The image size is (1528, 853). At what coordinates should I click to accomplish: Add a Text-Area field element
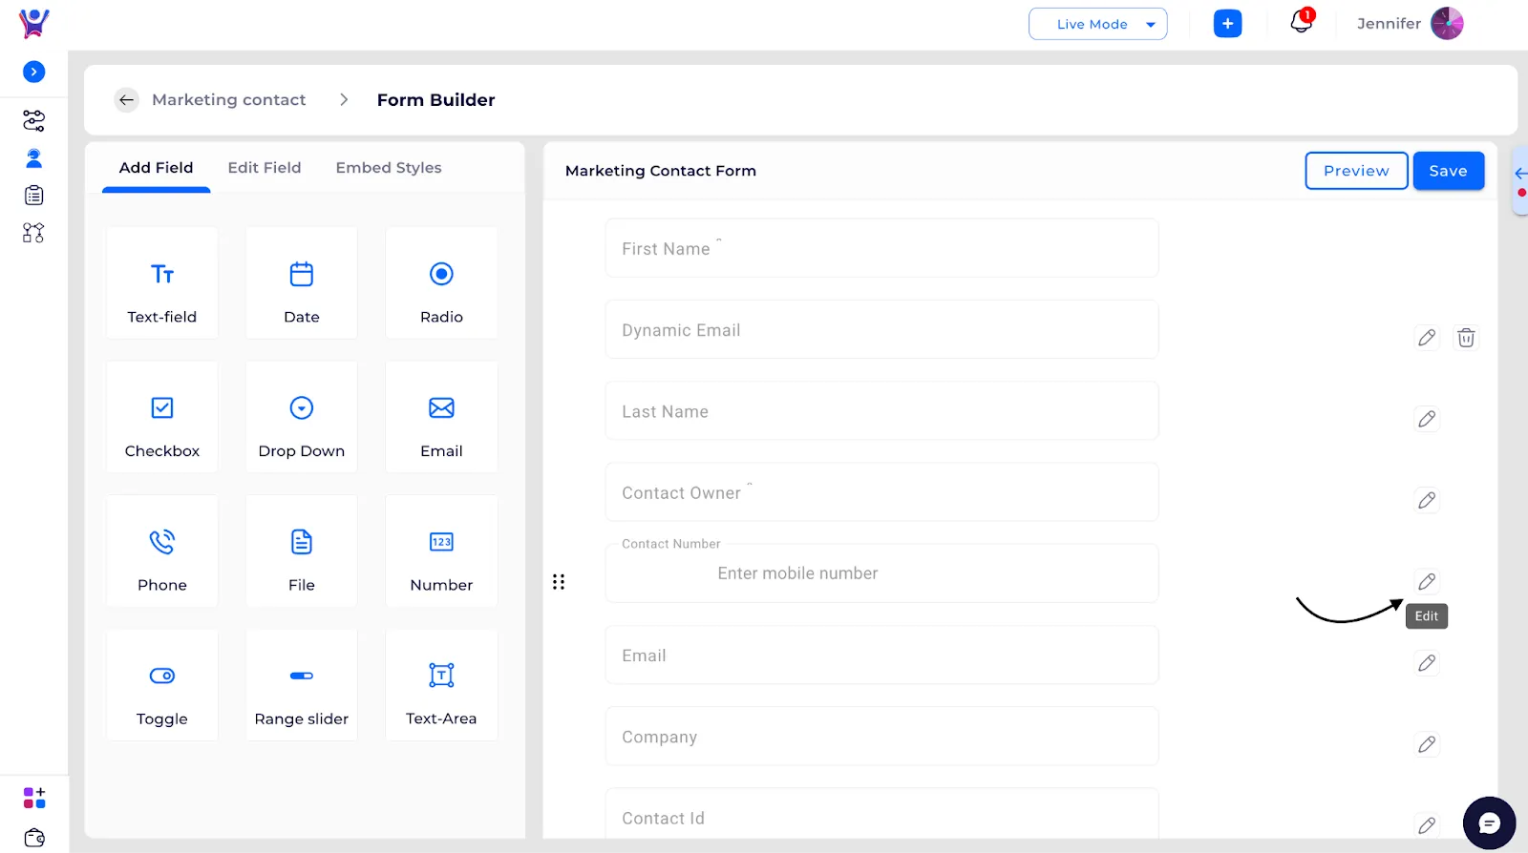(441, 685)
